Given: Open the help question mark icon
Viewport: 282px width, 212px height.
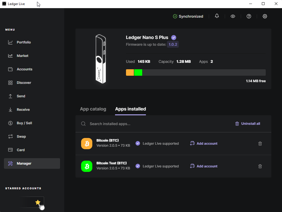Looking at the screenshot, I should tap(249, 16).
